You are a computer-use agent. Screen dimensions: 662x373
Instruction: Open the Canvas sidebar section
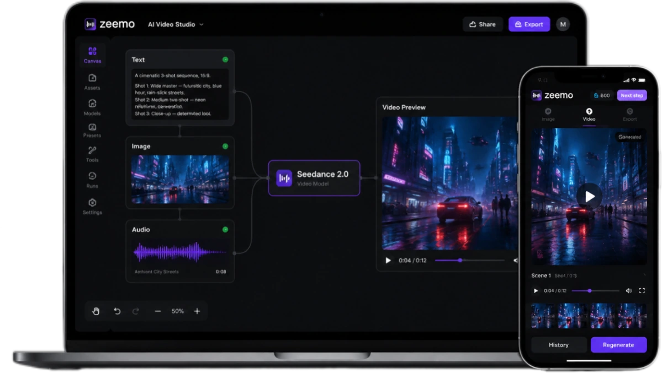tap(92, 55)
